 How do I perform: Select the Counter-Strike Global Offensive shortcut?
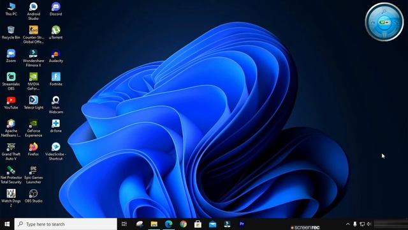[x=34, y=34]
